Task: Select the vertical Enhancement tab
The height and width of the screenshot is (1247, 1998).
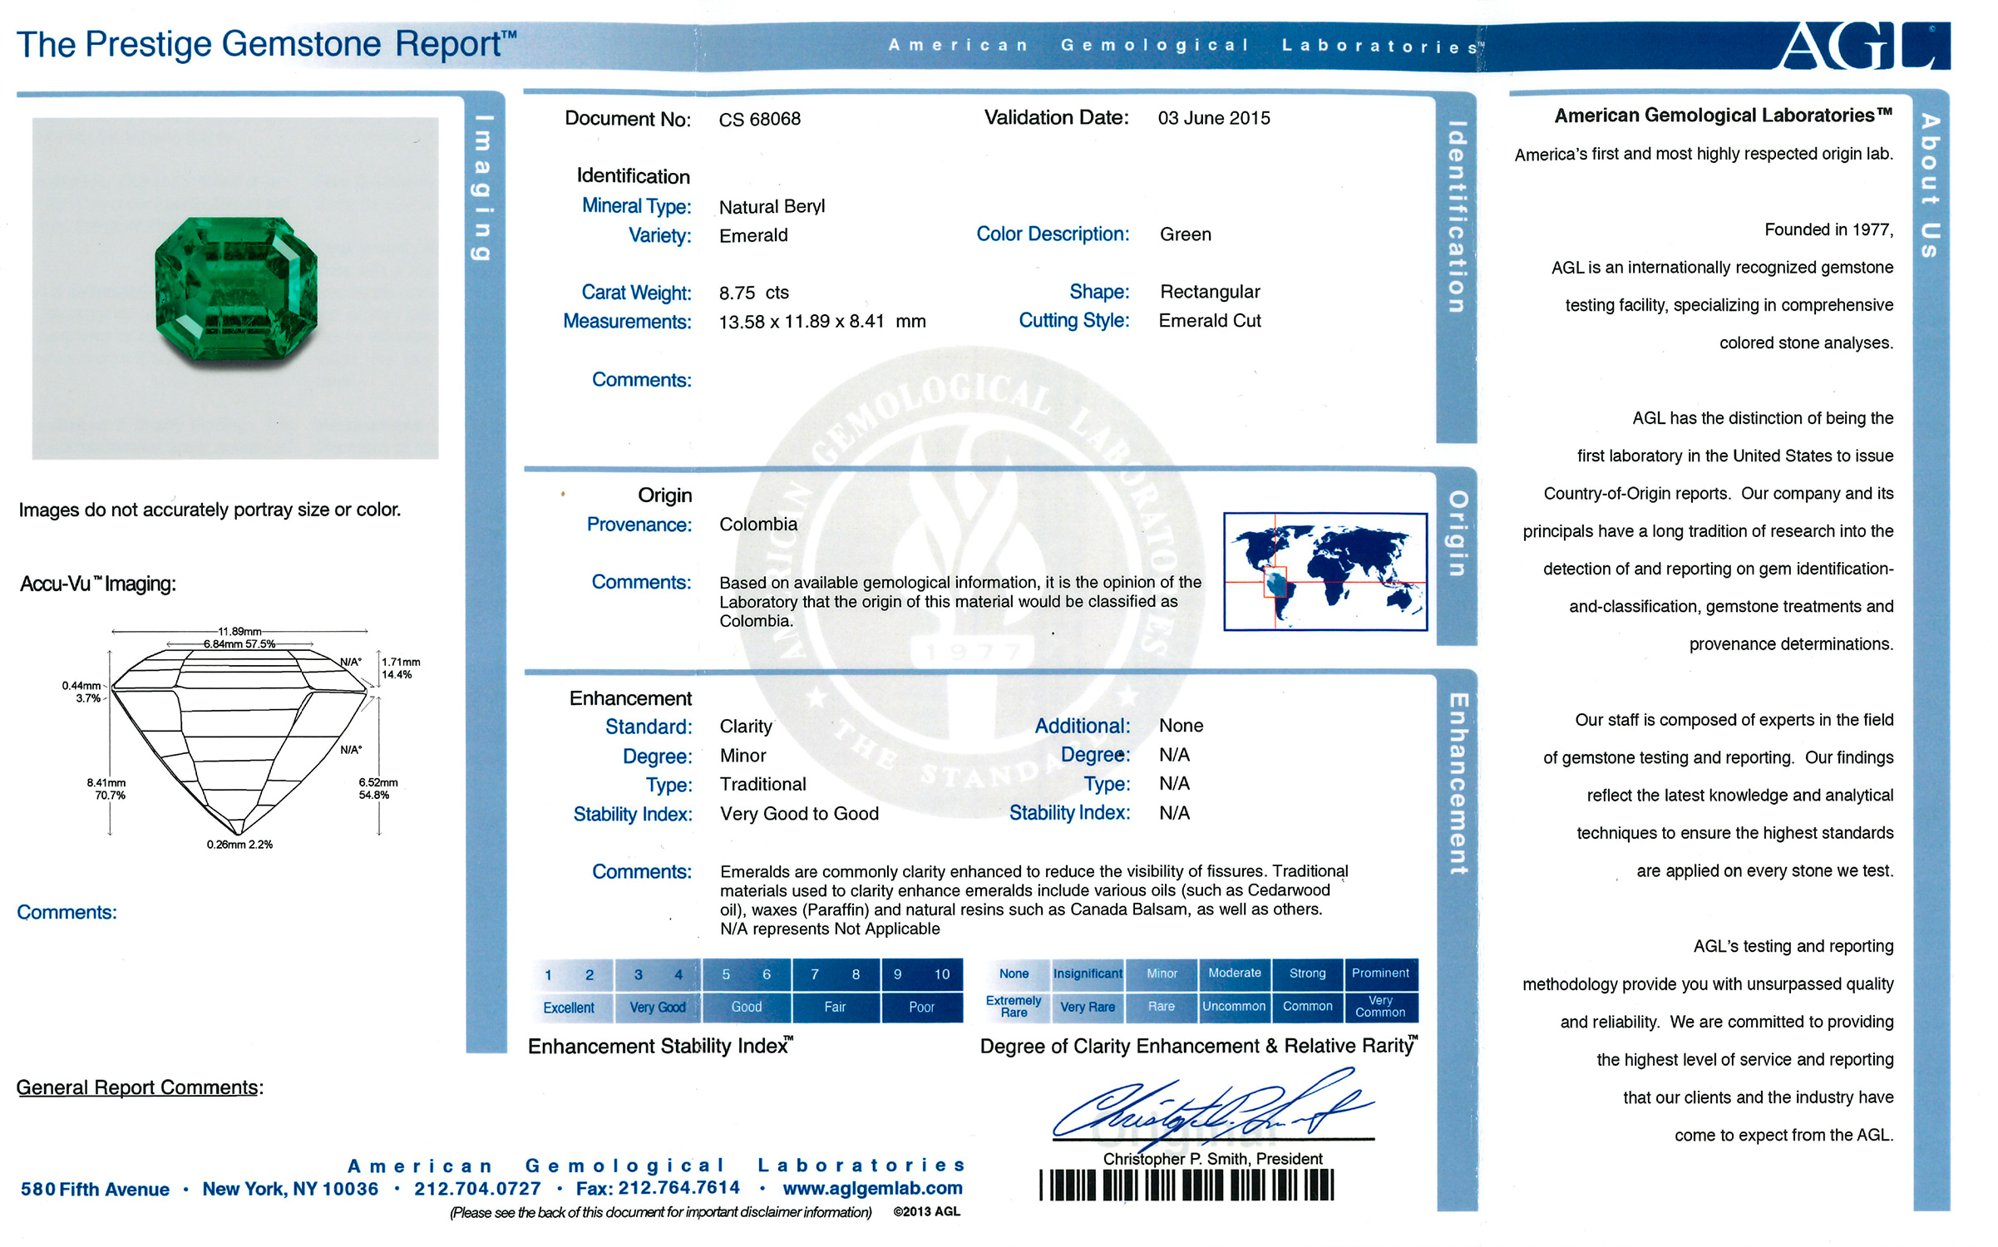Action: tap(1458, 783)
